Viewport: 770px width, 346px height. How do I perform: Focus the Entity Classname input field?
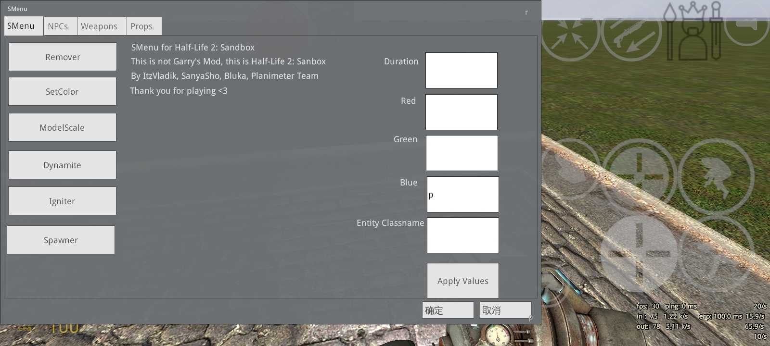pos(463,235)
